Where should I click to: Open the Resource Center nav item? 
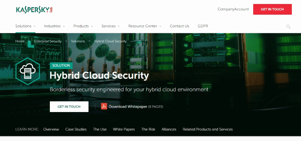pyautogui.click(x=143, y=26)
